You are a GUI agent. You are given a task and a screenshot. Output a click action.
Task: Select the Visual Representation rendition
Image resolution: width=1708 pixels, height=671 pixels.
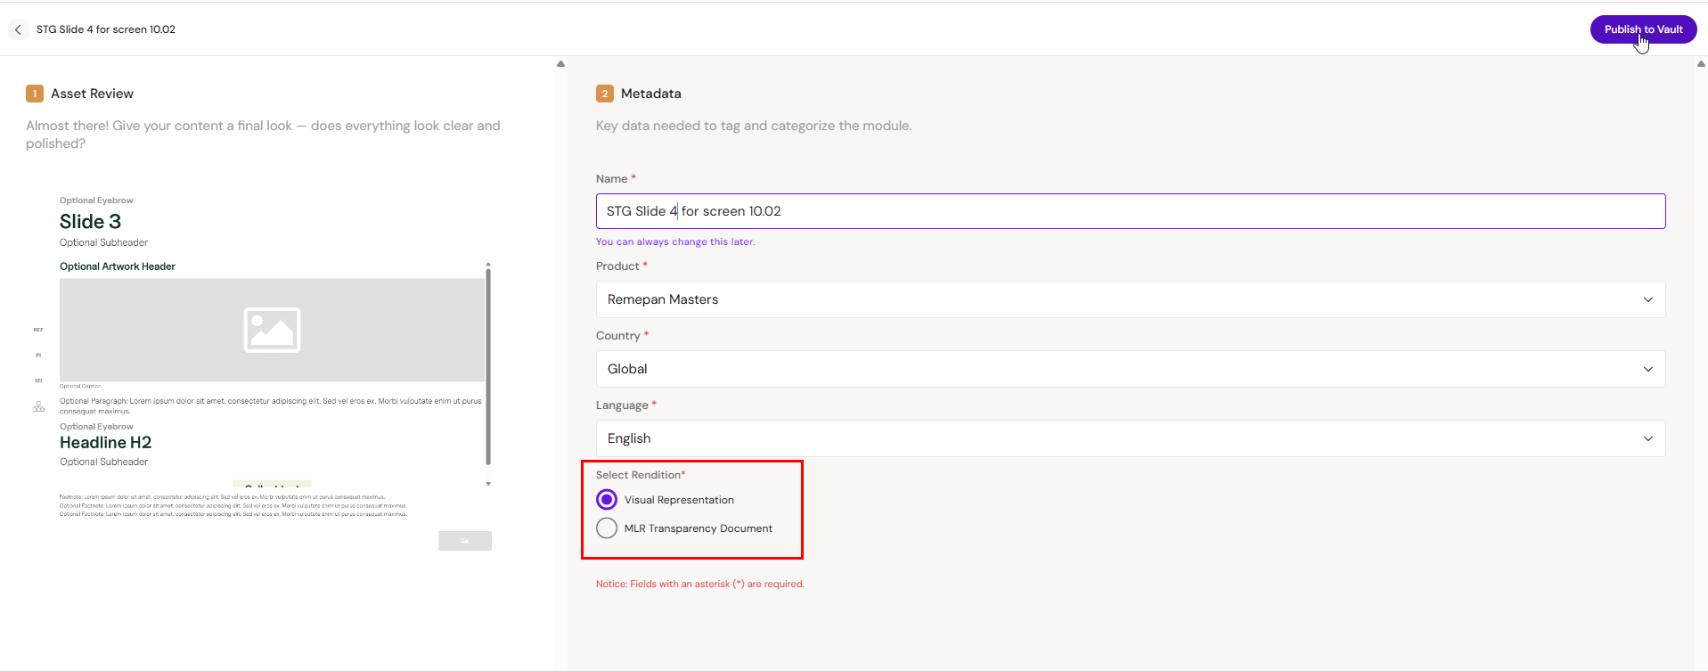pyautogui.click(x=607, y=500)
